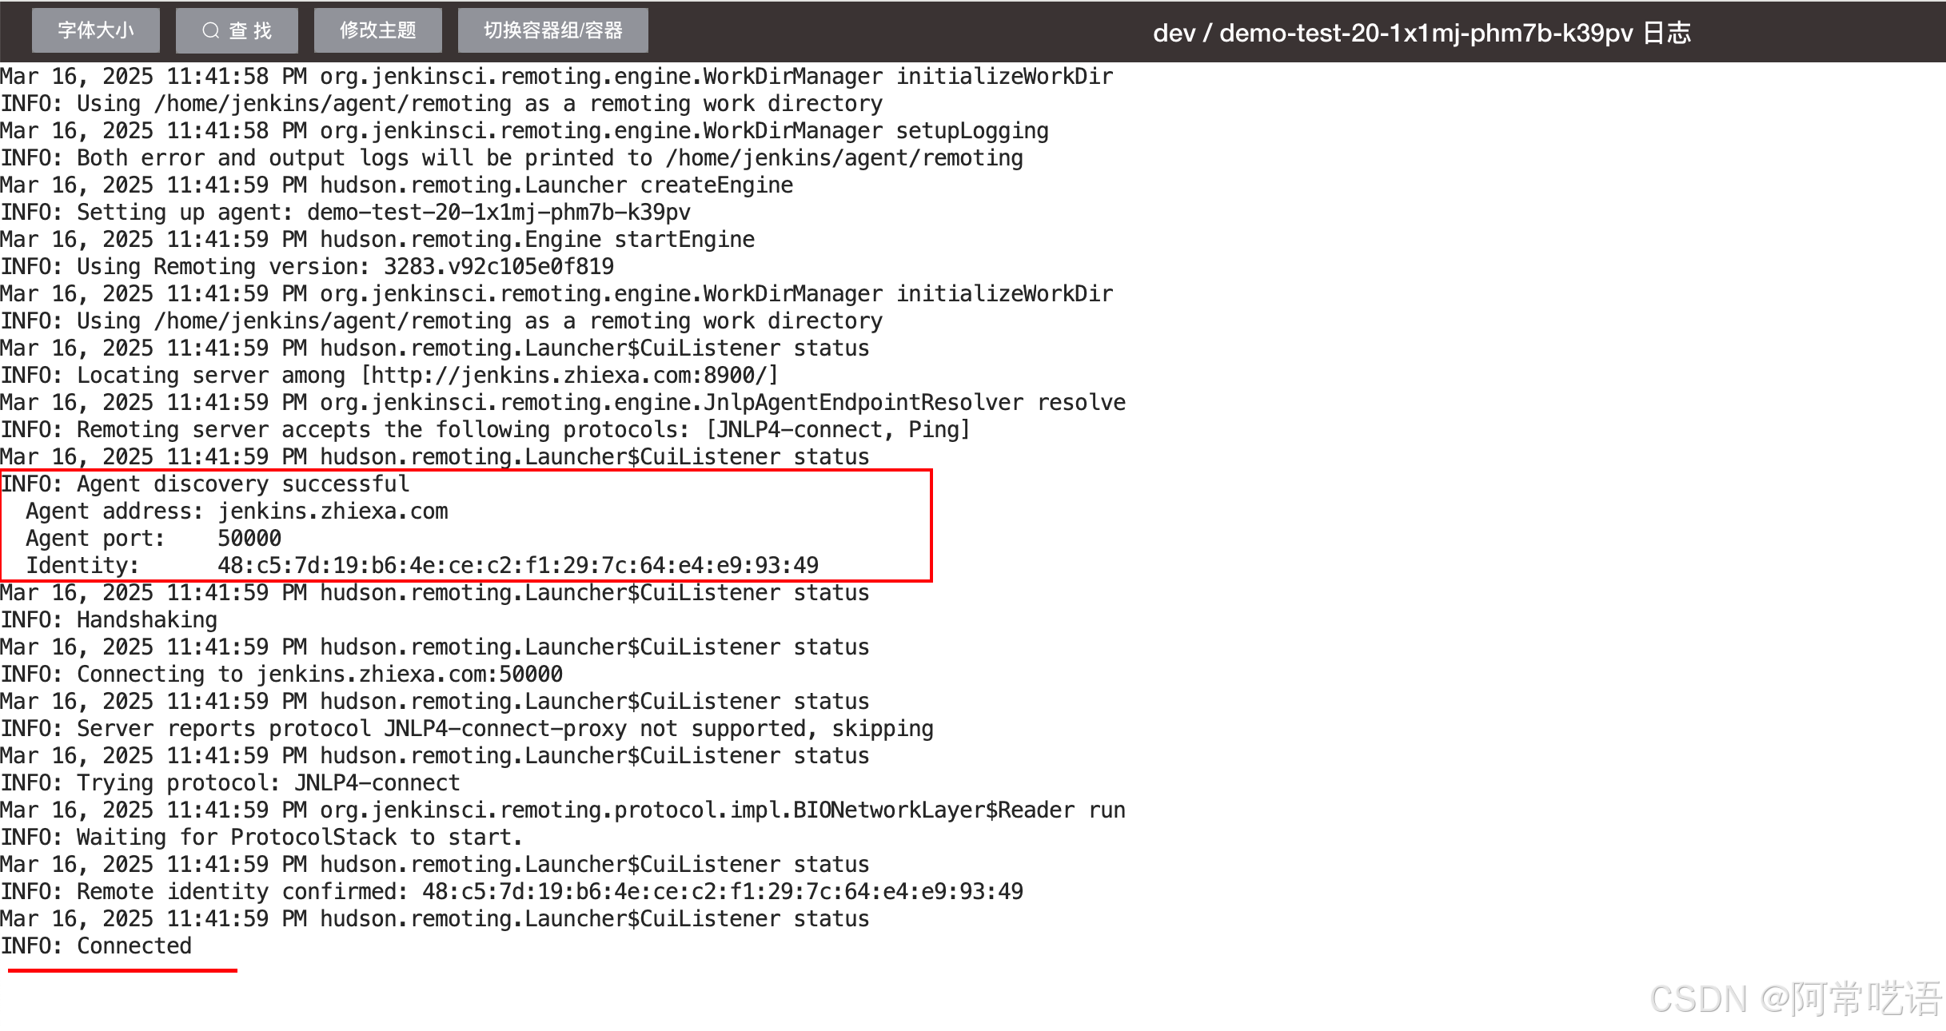Viewport: 1946px width, 1031px height.
Task: Click the magnifier icon in 查找 button
Action: point(210,30)
